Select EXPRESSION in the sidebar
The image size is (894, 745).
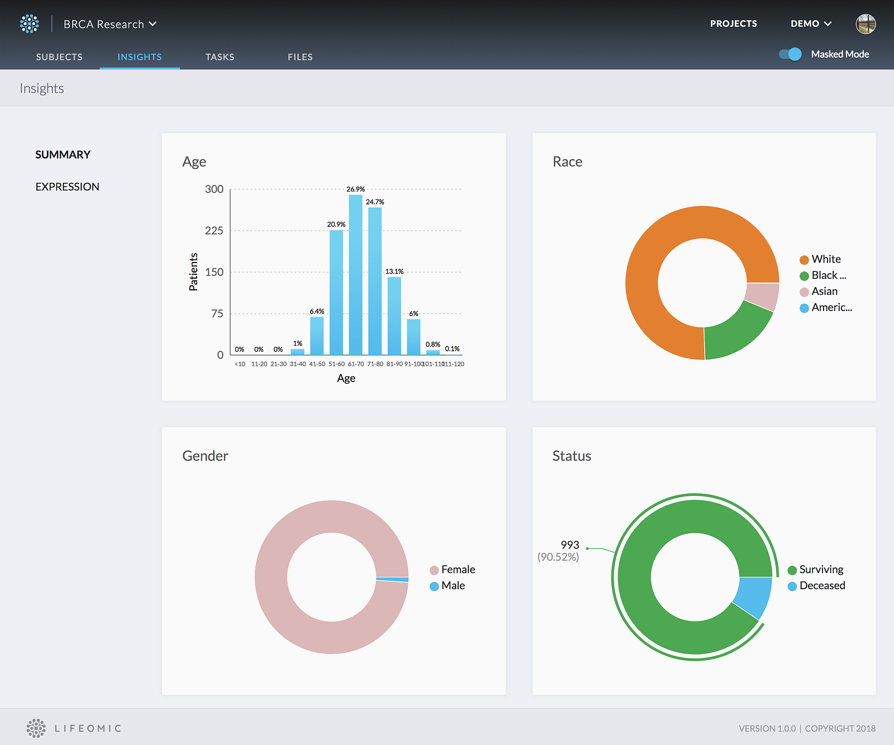(x=67, y=187)
